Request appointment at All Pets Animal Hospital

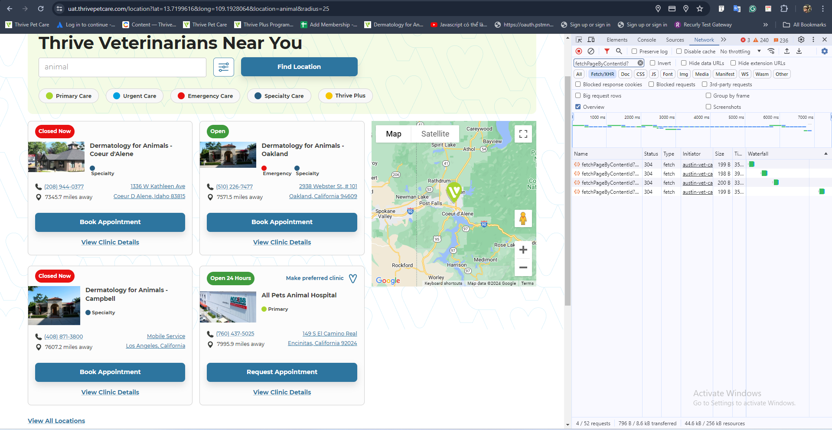pyautogui.click(x=282, y=372)
